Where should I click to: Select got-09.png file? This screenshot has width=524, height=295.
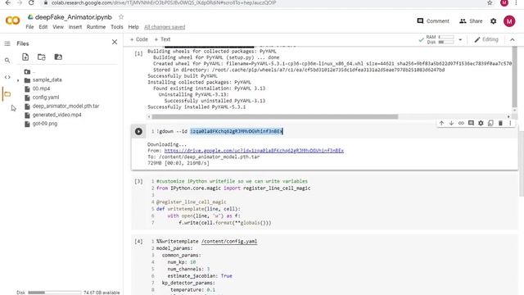45,124
